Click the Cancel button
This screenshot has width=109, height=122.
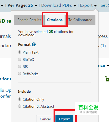(x=45, y=119)
